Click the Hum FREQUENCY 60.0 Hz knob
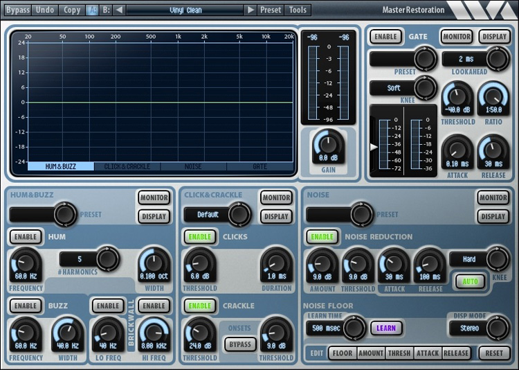 26,265
